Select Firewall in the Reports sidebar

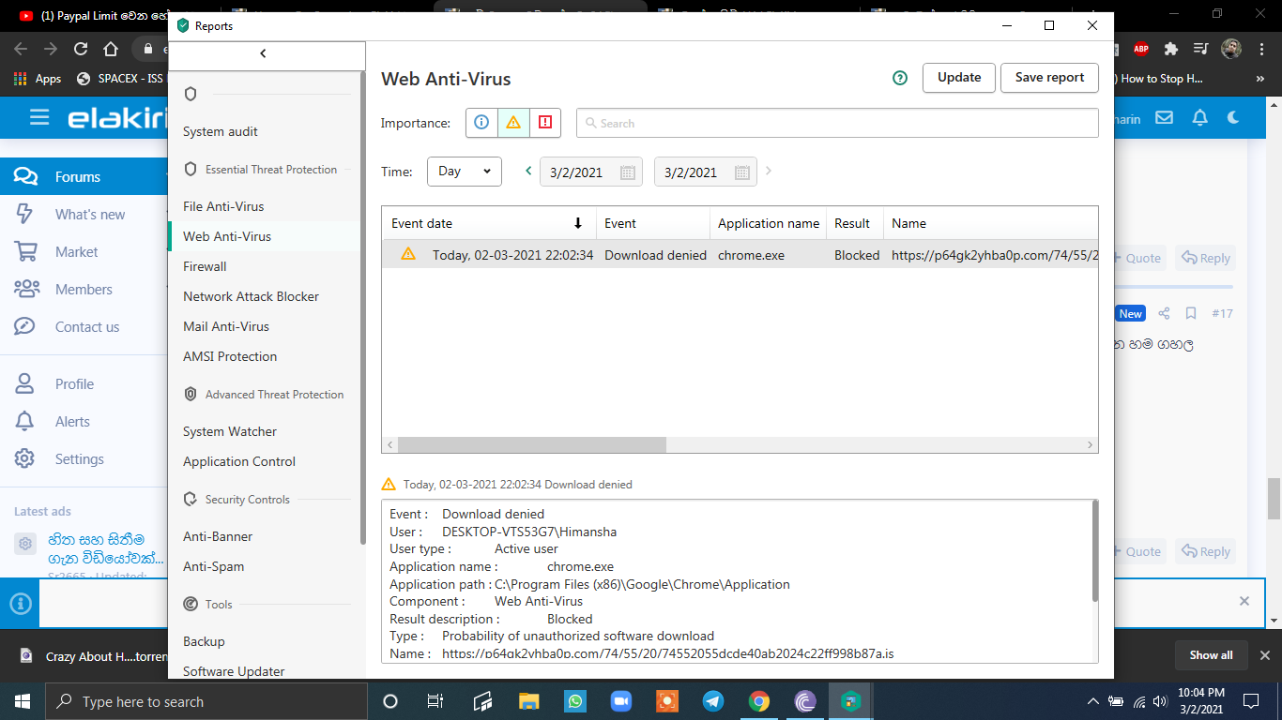[205, 266]
